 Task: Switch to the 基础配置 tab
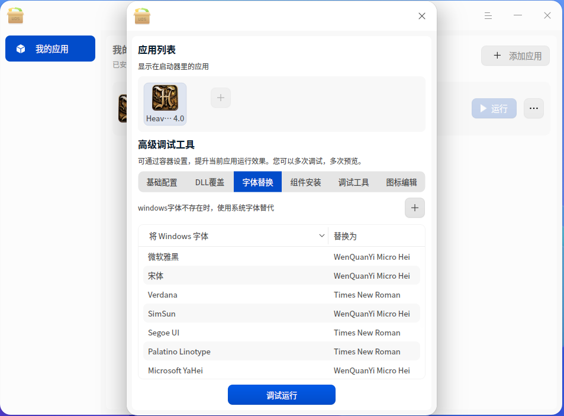[162, 182]
